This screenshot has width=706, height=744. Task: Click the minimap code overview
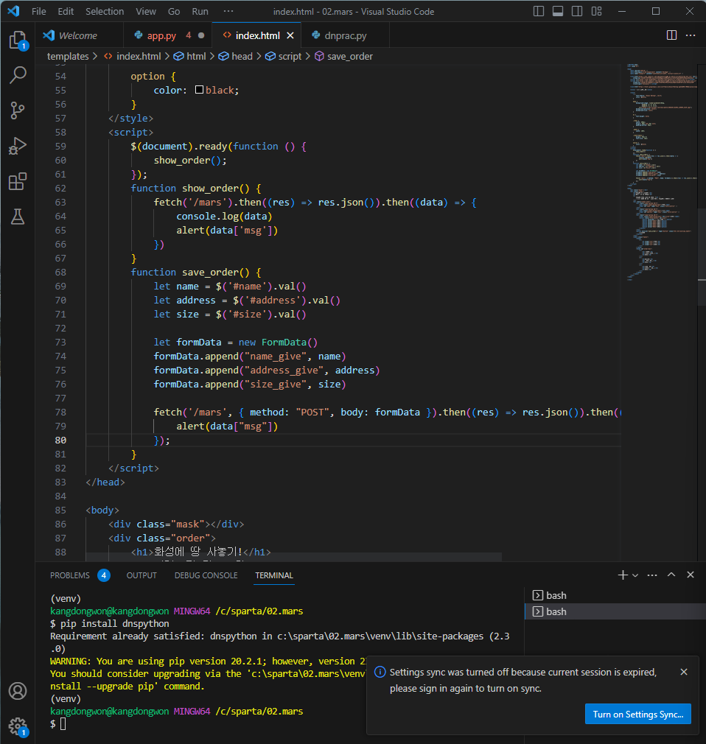[x=661, y=171]
